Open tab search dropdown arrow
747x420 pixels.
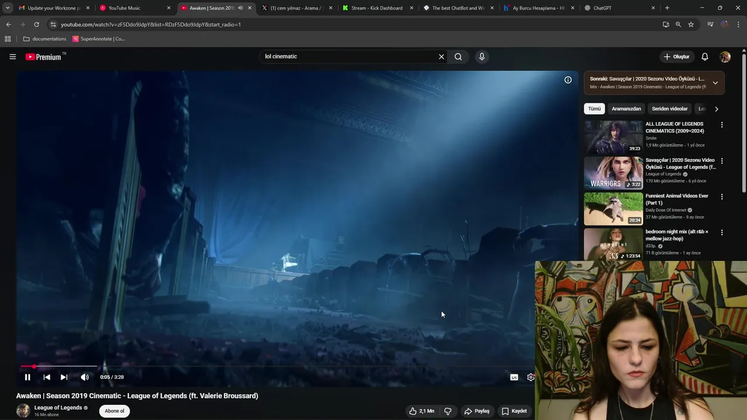[8, 8]
